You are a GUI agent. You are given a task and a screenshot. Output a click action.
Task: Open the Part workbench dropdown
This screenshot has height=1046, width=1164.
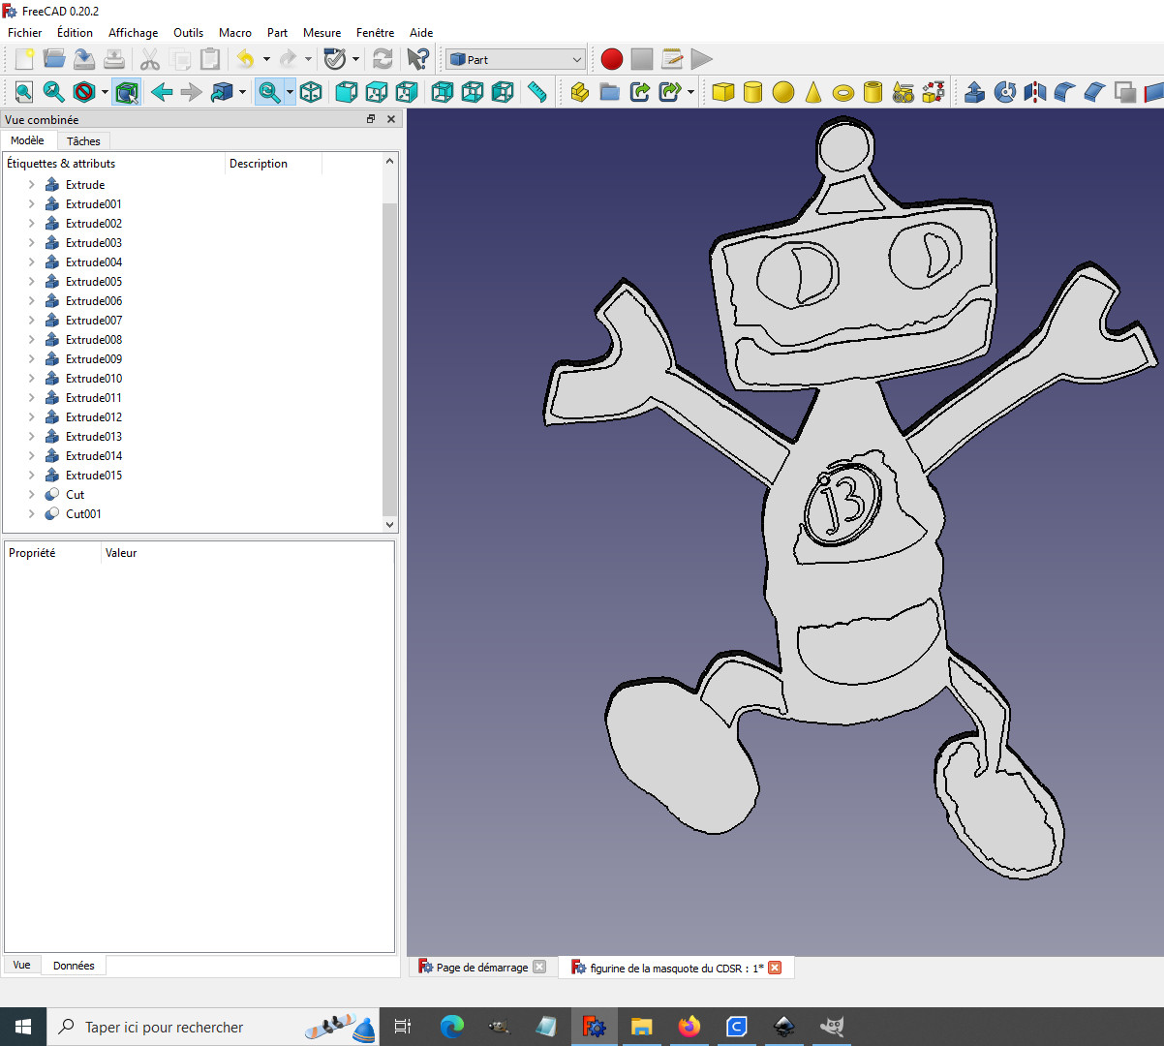coord(515,59)
